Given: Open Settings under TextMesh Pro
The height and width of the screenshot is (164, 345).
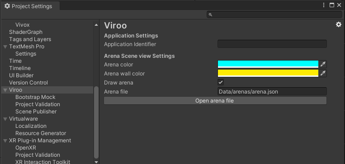Looking at the screenshot, I should tap(26, 54).
